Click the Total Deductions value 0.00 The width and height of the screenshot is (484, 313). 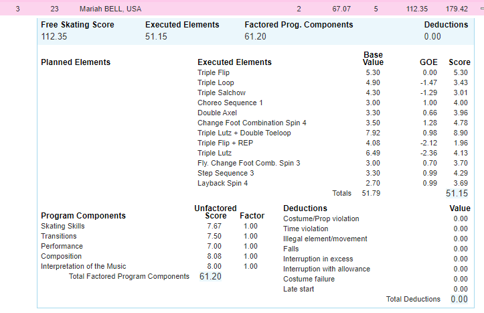(459, 299)
